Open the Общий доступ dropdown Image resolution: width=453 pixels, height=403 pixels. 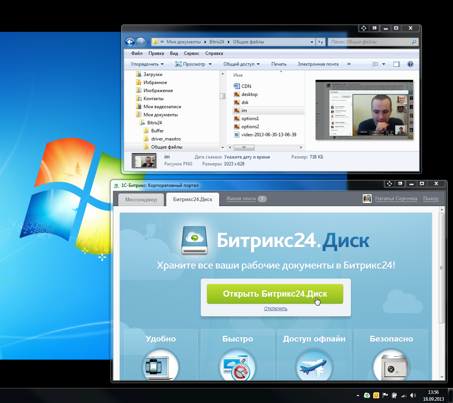click(241, 64)
